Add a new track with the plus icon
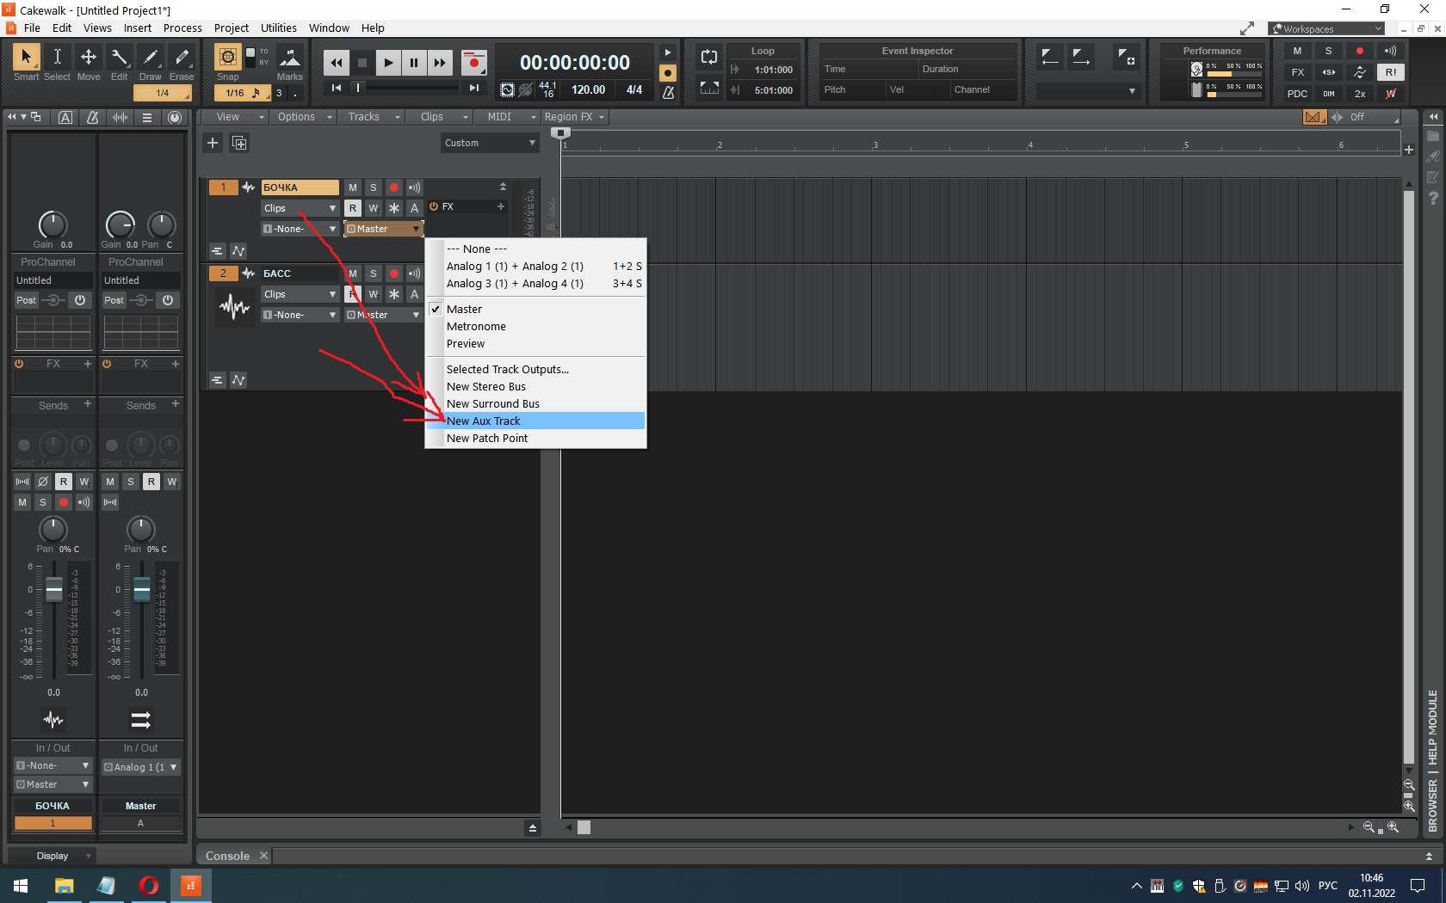This screenshot has width=1446, height=903. [x=213, y=143]
